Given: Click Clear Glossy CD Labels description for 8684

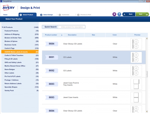Looking at the screenshot, I should click(72, 44).
